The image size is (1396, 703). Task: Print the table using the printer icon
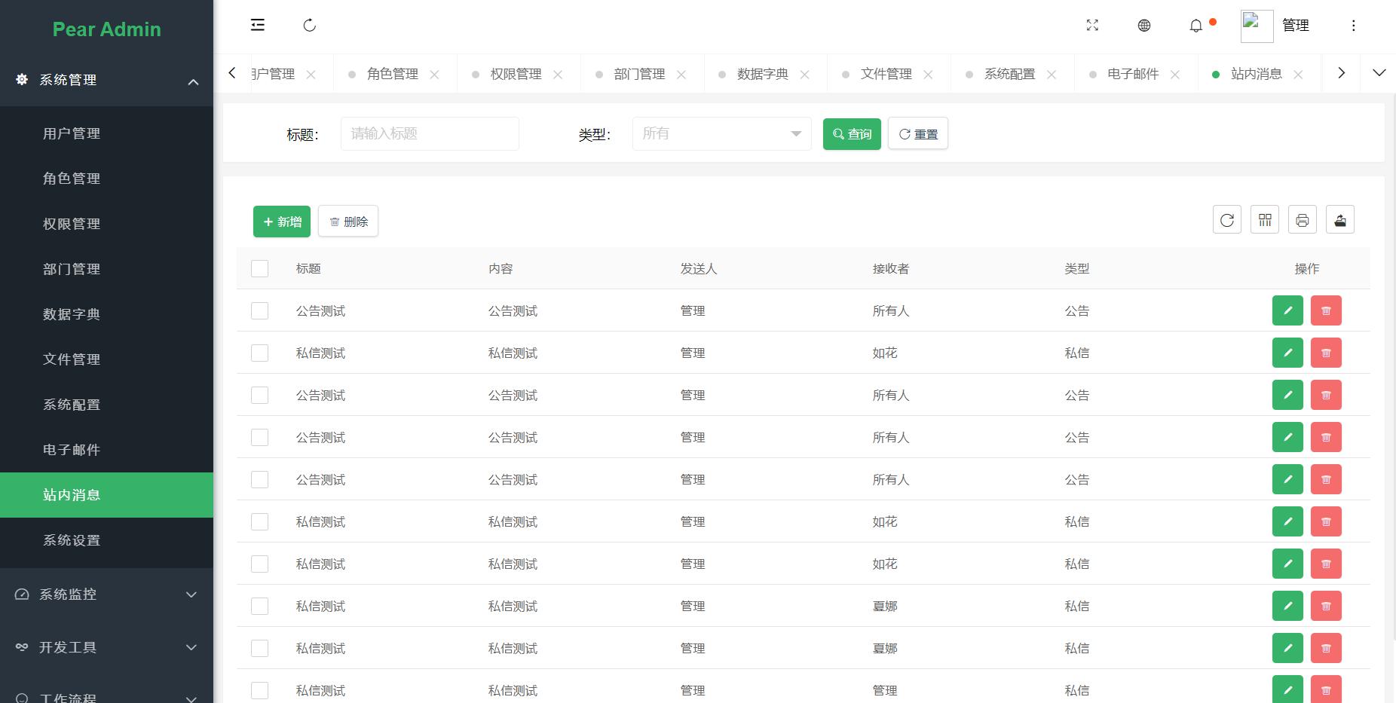click(x=1303, y=220)
